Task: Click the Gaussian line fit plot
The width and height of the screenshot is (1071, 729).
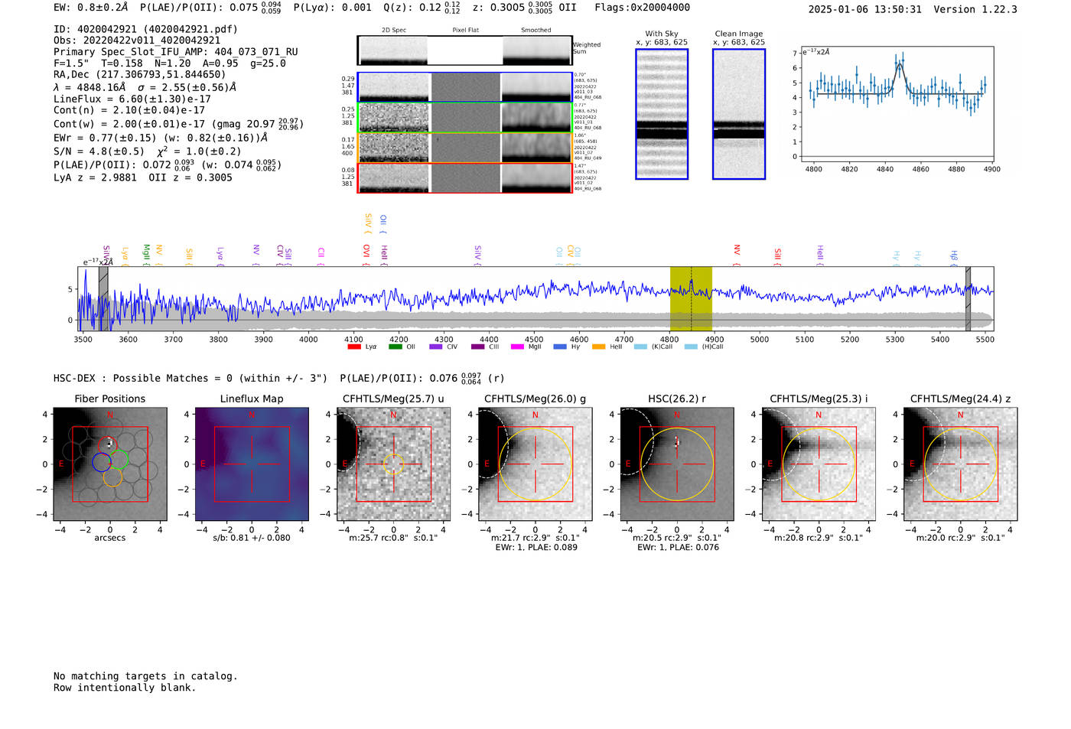Action: click(897, 103)
